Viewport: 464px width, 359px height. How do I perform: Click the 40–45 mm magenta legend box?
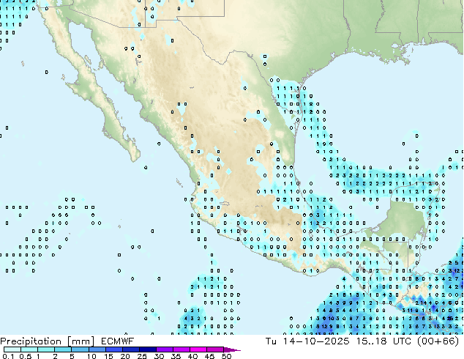198,349
